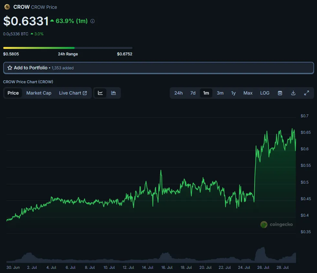This screenshot has height=273, width=317.
Task: Open the calendar date range picker
Action: (x=280, y=93)
